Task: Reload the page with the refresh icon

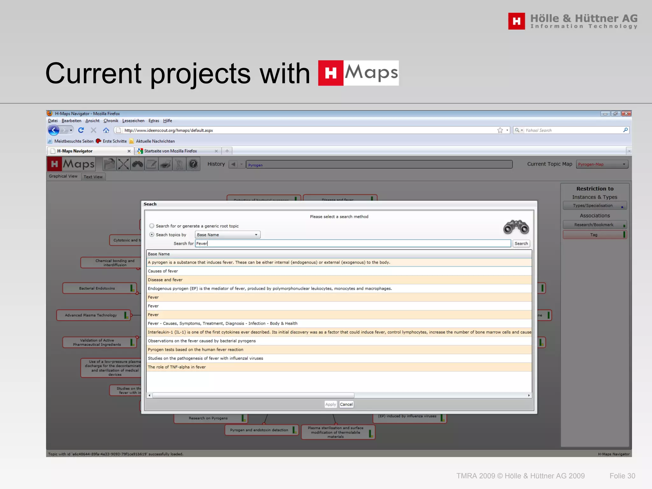Action: click(x=81, y=130)
